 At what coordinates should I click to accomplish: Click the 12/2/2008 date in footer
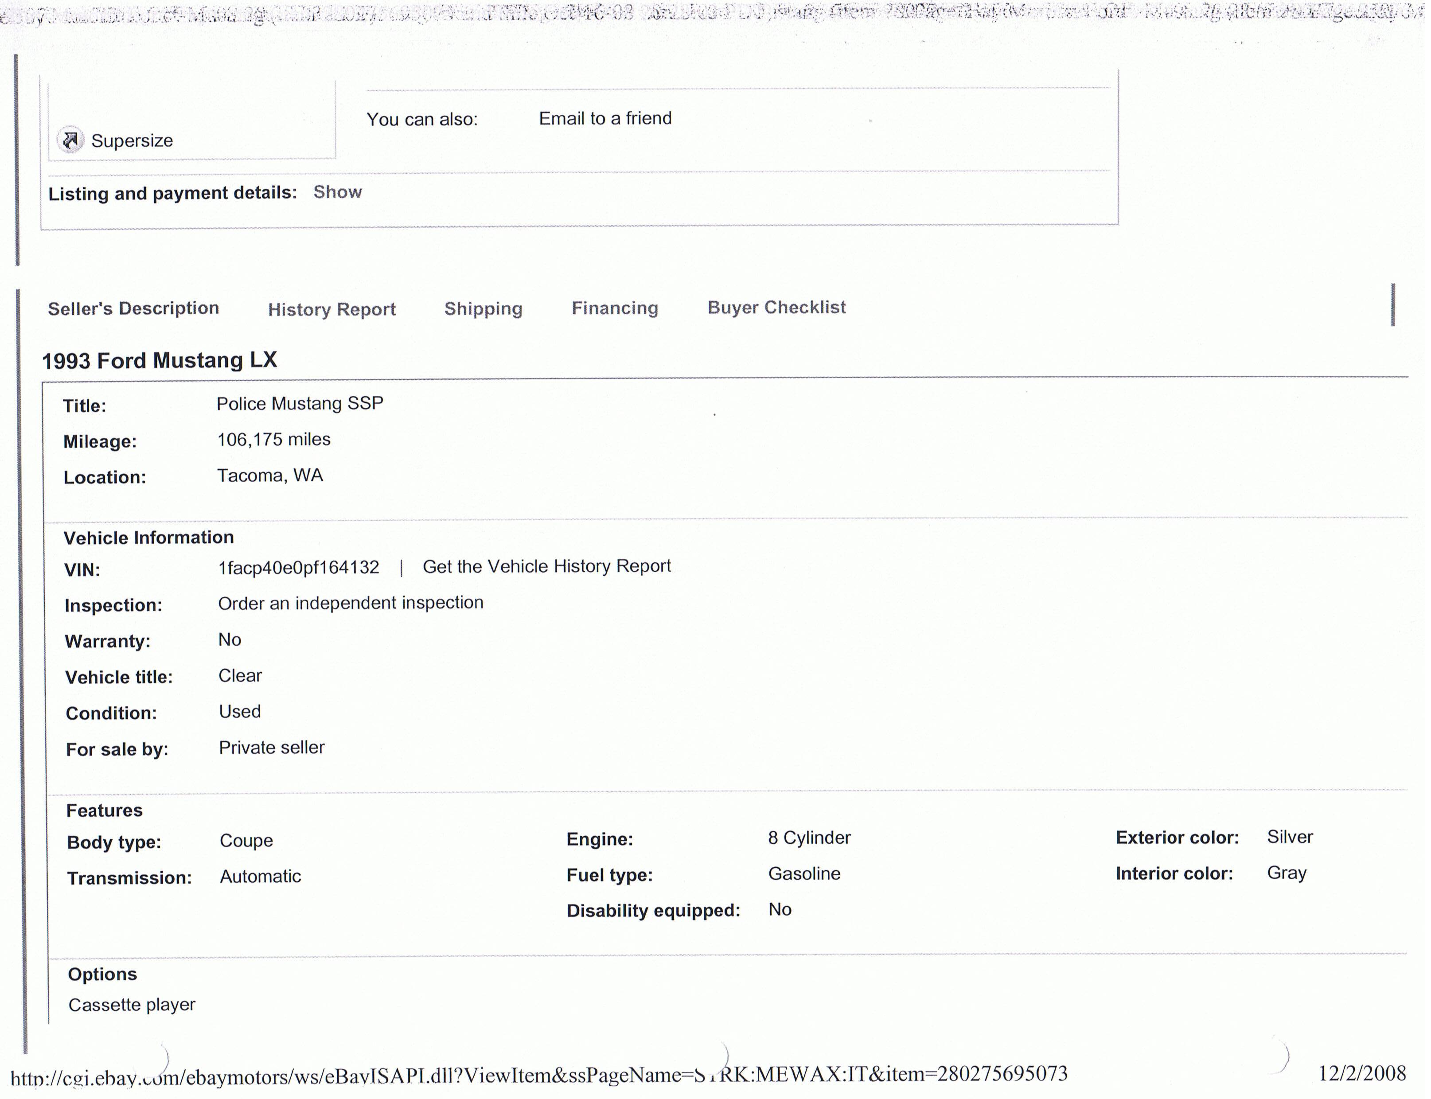click(1362, 1073)
